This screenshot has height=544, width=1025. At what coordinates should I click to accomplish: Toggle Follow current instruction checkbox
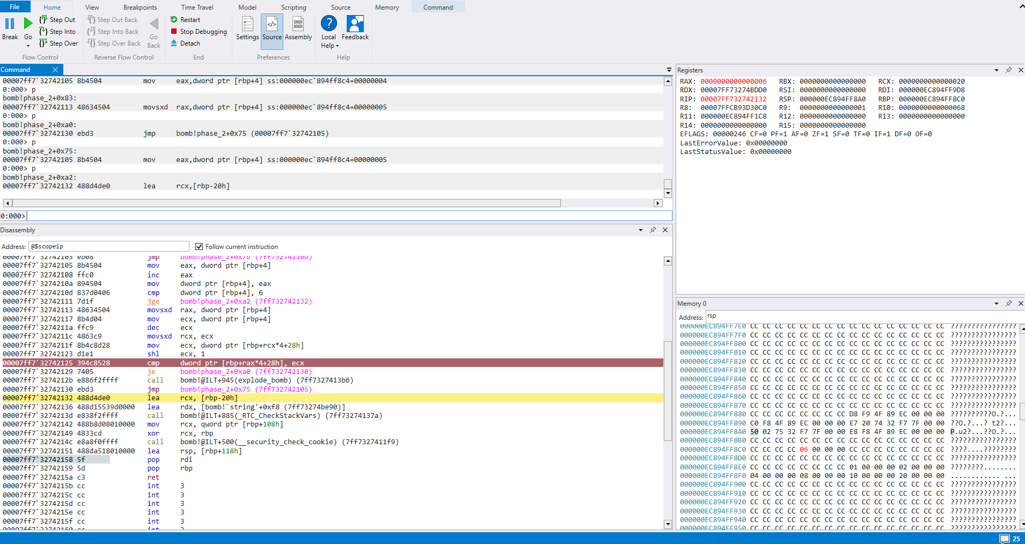pyautogui.click(x=199, y=247)
